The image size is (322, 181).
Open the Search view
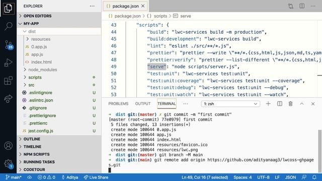pos(8,26)
